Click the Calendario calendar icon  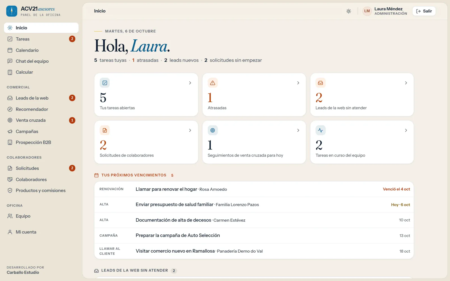[10, 50]
